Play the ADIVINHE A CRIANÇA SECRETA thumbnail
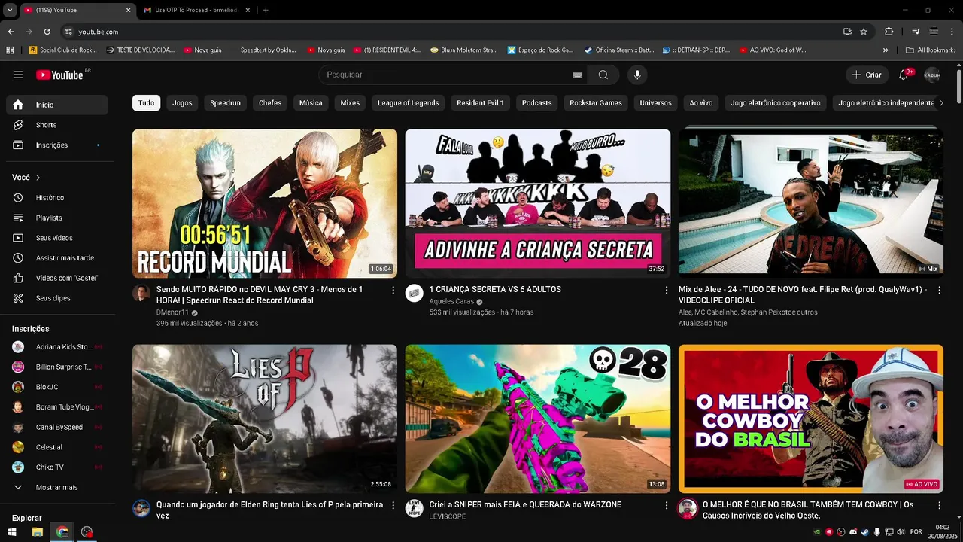This screenshot has height=542, width=963. [538, 203]
